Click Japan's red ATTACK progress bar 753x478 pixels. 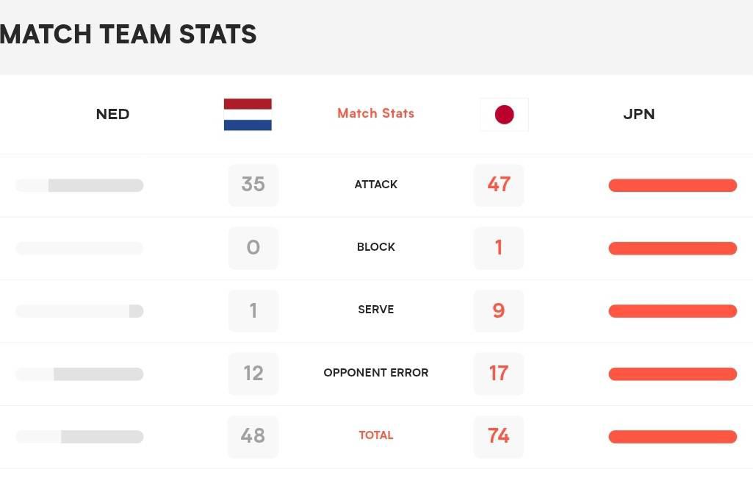click(672, 185)
